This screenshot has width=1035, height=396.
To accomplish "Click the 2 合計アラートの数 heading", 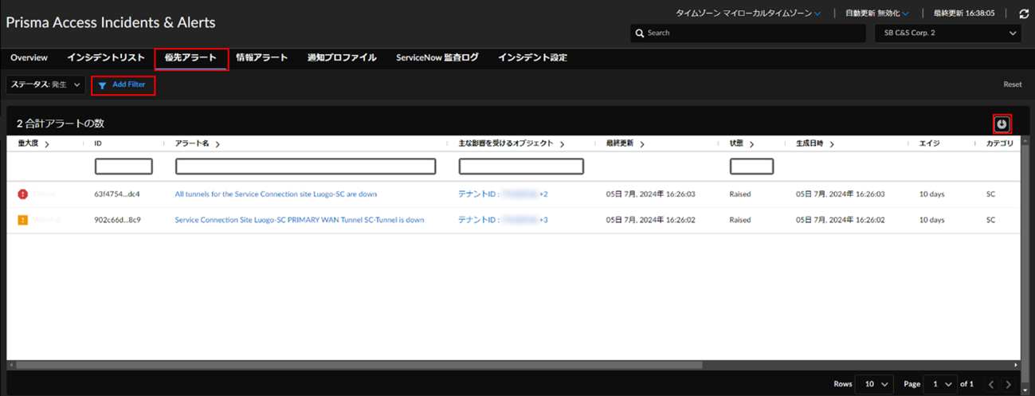I will point(61,124).
